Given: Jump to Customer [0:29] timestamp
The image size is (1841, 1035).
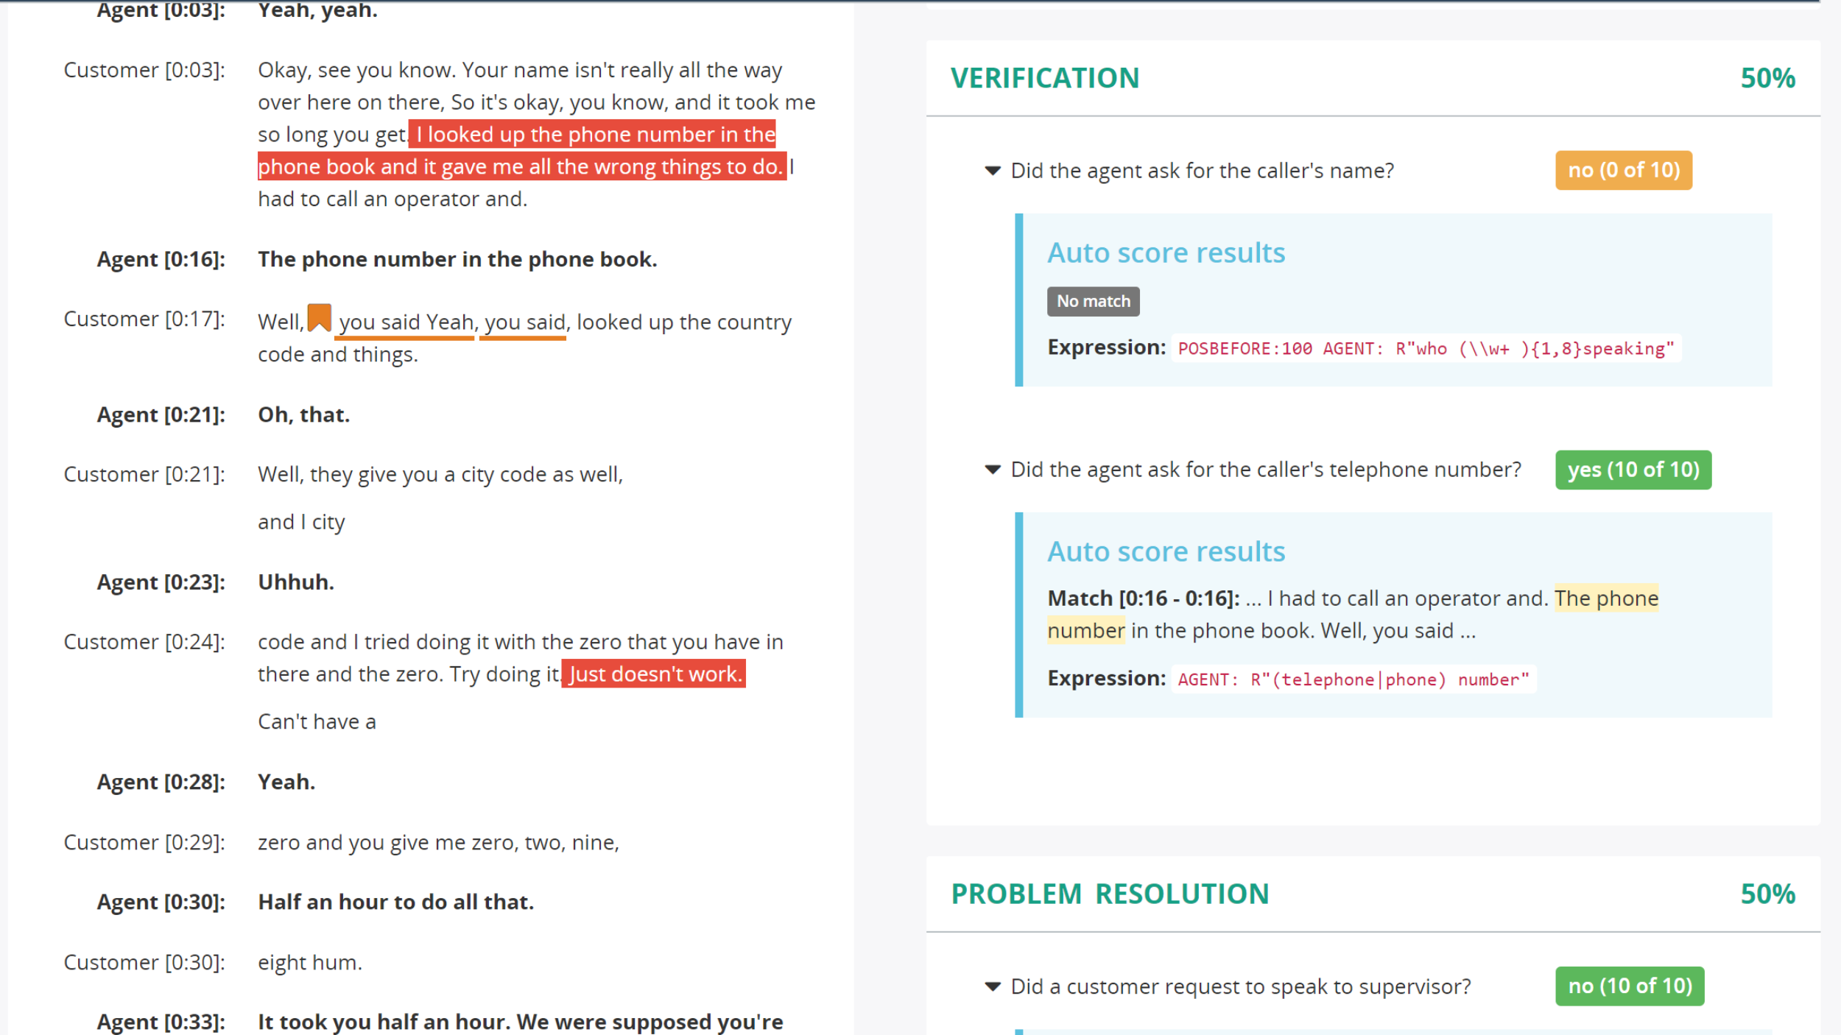Looking at the screenshot, I should tap(144, 842).
